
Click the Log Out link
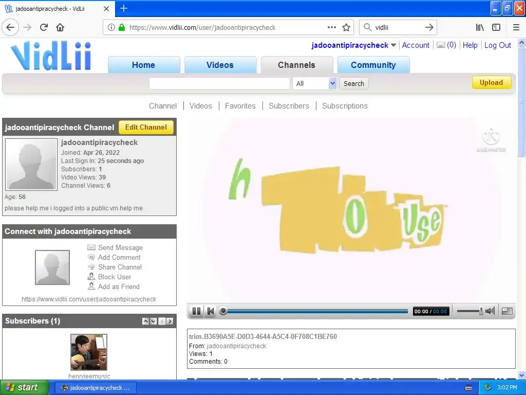pyautogui.click(x=497, y=45)
